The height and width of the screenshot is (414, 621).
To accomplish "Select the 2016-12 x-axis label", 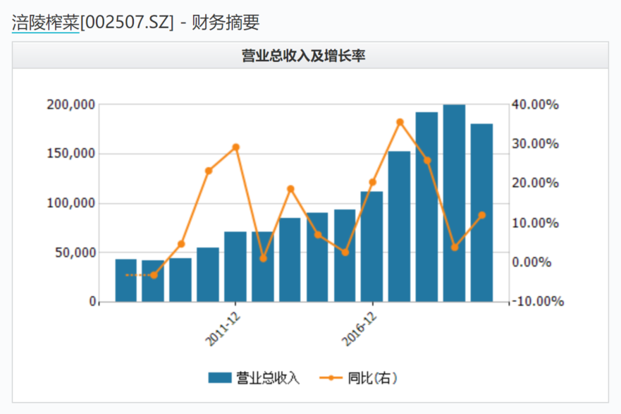I will click(x=359, y=329).
